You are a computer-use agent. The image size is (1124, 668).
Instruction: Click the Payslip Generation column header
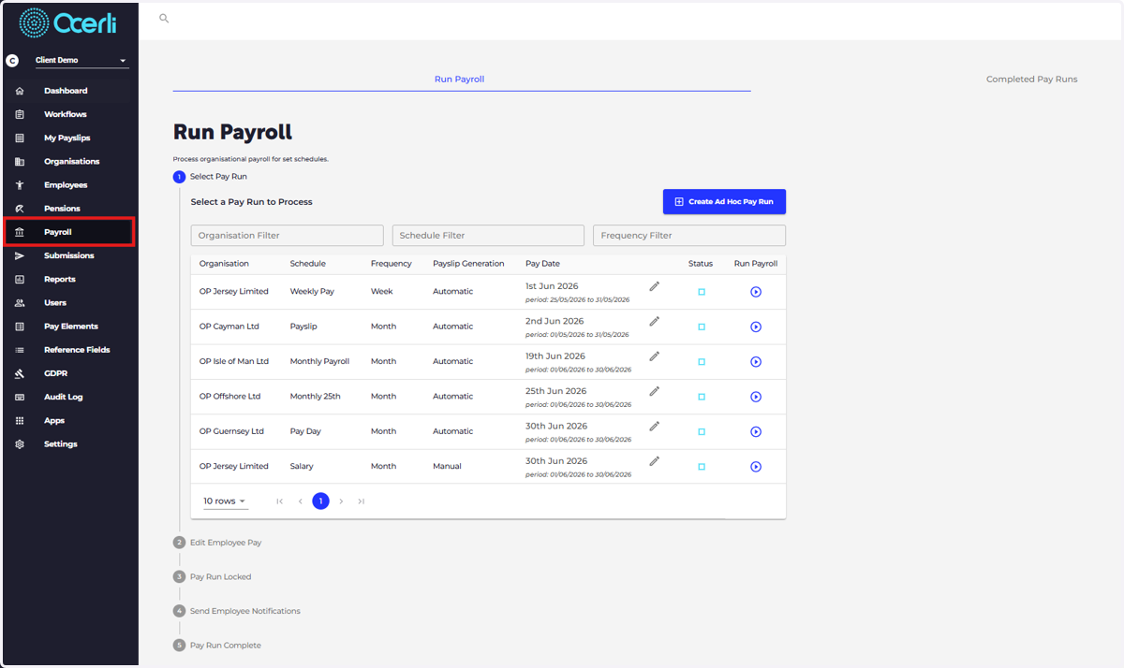(468, 264)
